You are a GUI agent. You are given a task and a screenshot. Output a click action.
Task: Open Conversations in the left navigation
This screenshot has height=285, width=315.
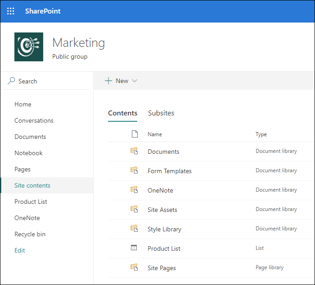(x=34, y=120)
